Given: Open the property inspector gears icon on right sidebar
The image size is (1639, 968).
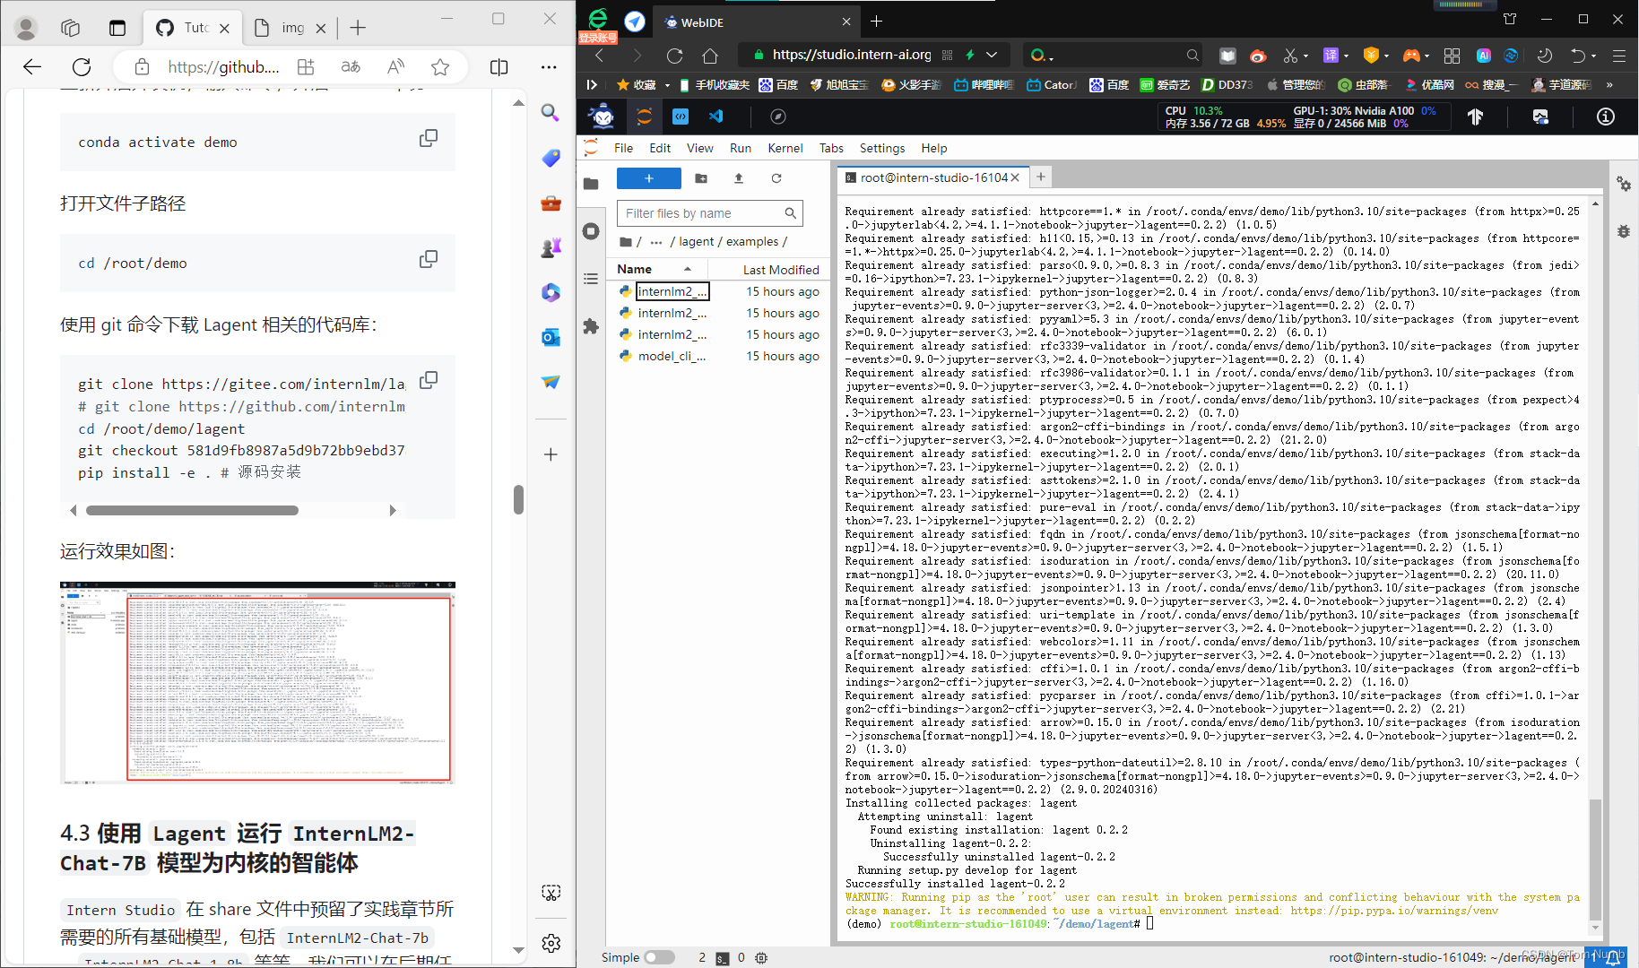Looking at the screenshot, I should (1624, 184).
